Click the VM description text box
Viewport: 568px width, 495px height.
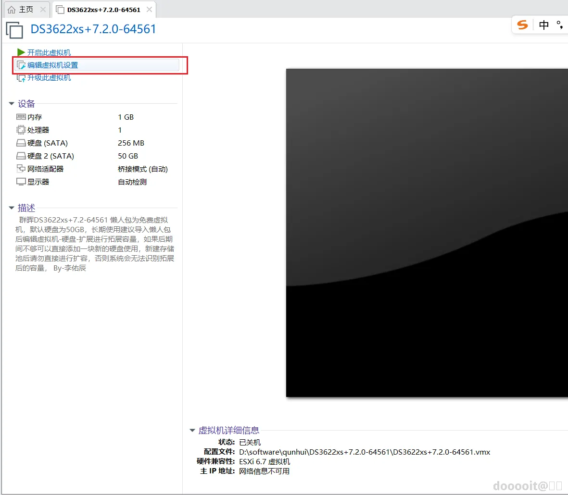(95, 244)
